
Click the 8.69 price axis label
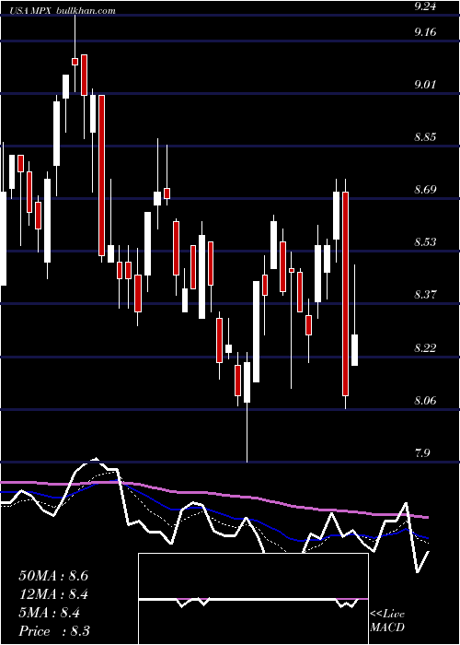coord(425,190)
